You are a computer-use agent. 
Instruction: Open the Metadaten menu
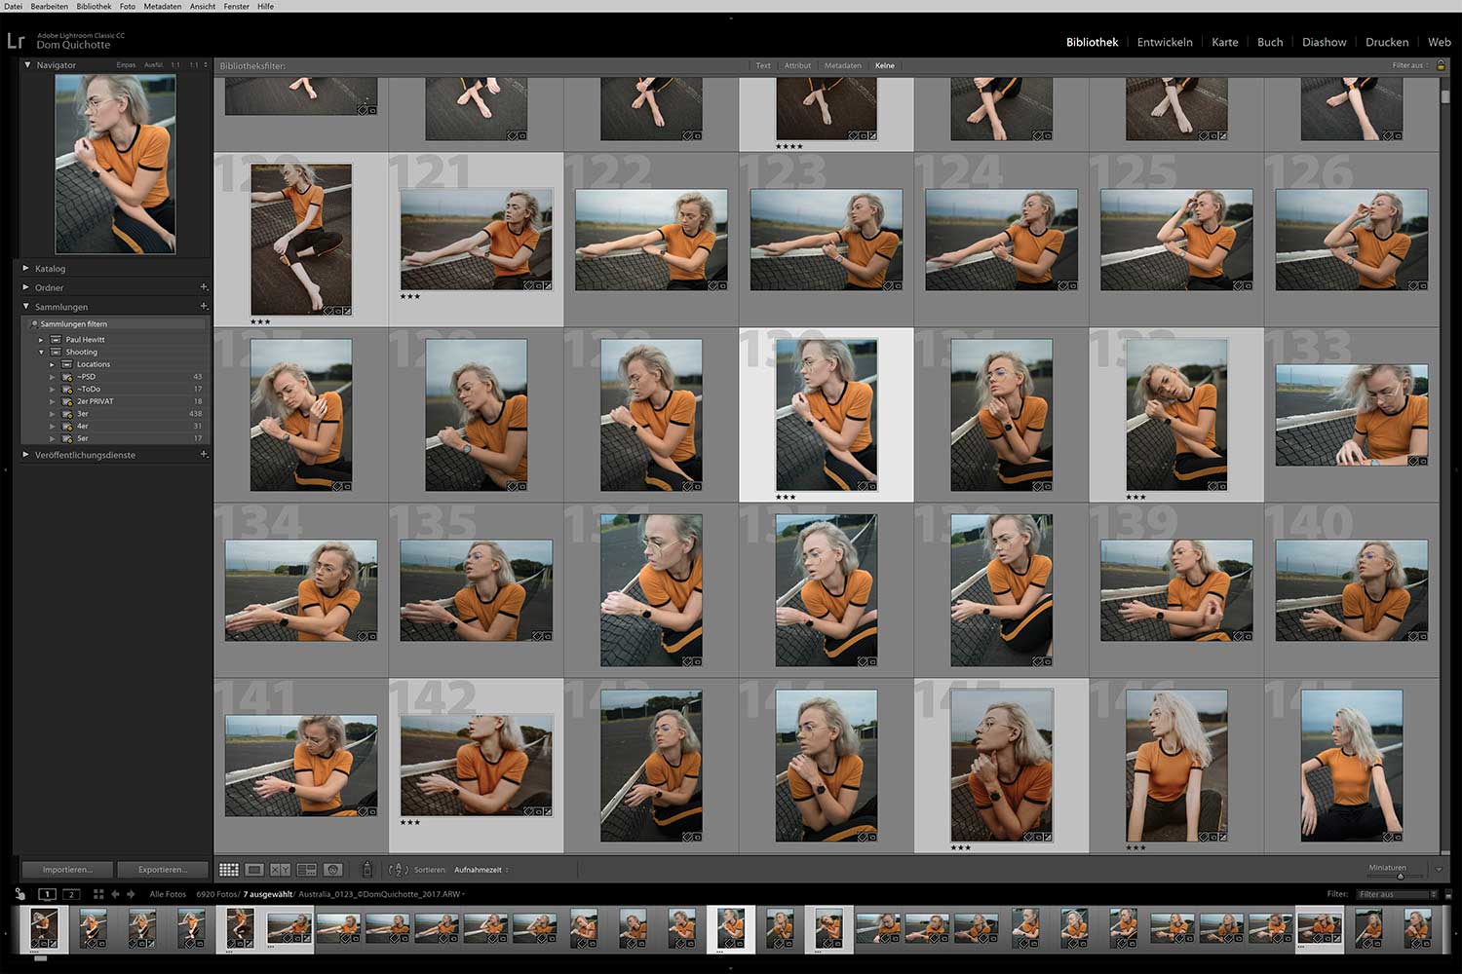(163, 6)
